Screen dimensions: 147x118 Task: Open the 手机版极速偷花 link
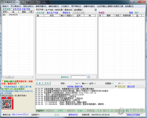pos(10,87)
